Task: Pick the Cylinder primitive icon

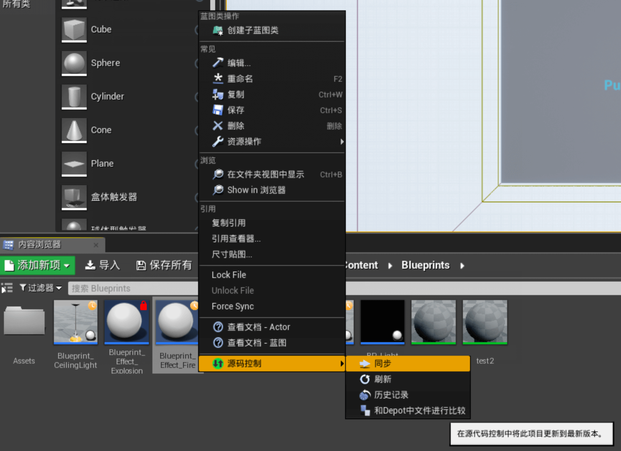Action: pyautogui.click(x=74, y=96)
